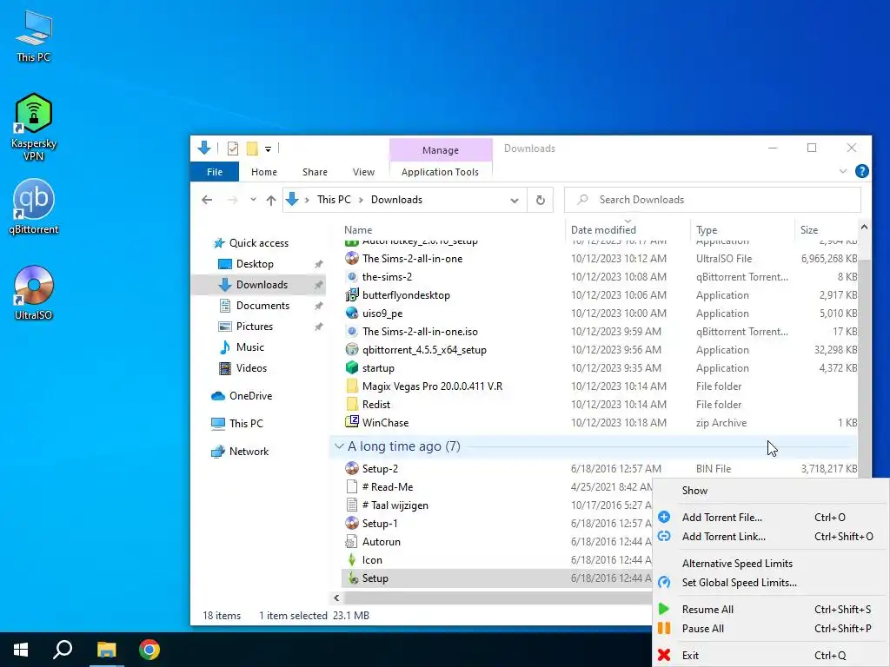
Task: Select OneDrive in navigation pane
Action: coord(250,396)
